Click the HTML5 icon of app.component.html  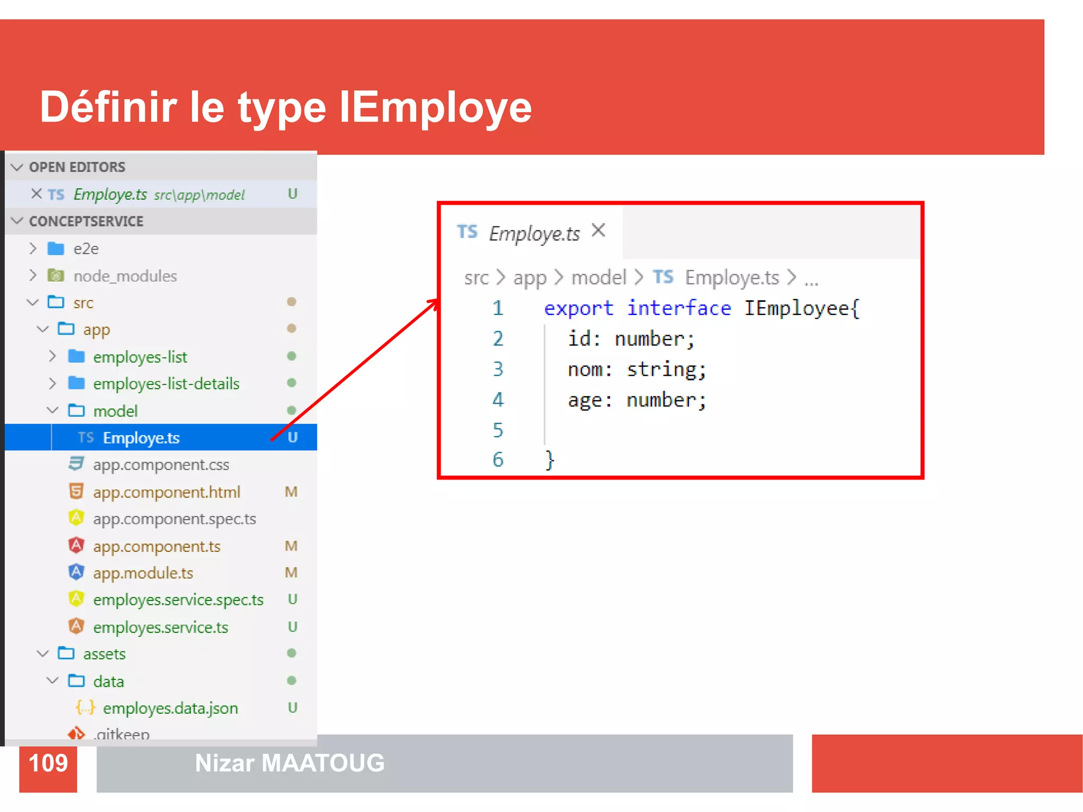(76, 491)
